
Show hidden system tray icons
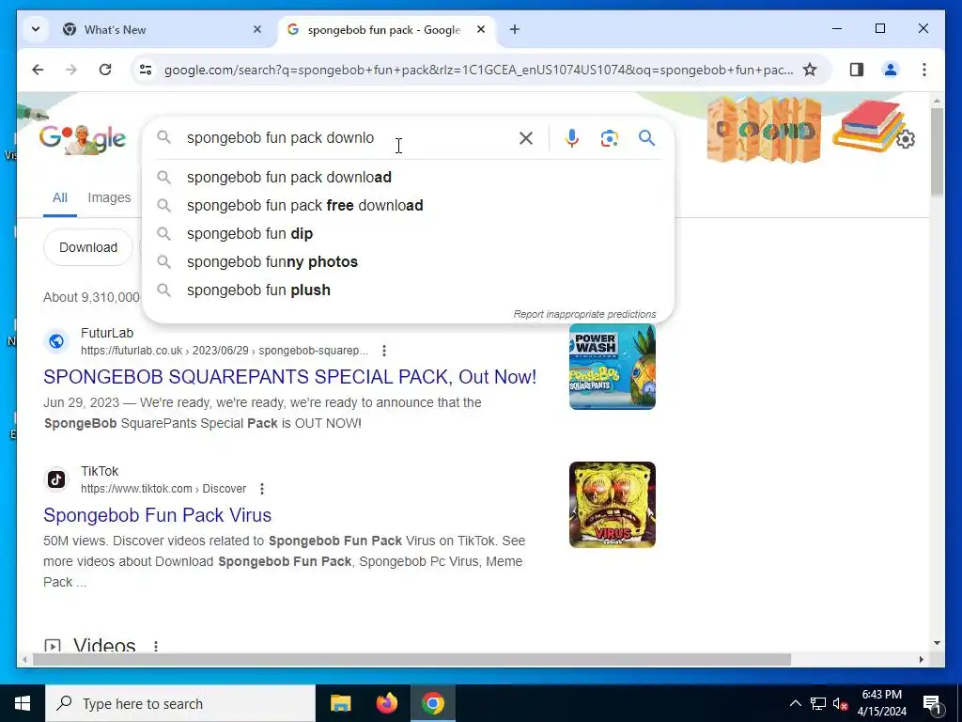[795, 703]
